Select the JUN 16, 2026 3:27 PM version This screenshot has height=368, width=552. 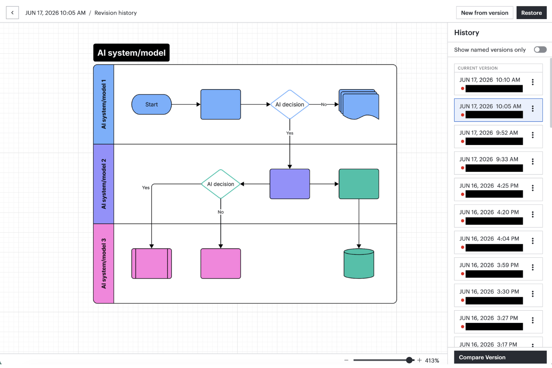click(x=498, y=322)
